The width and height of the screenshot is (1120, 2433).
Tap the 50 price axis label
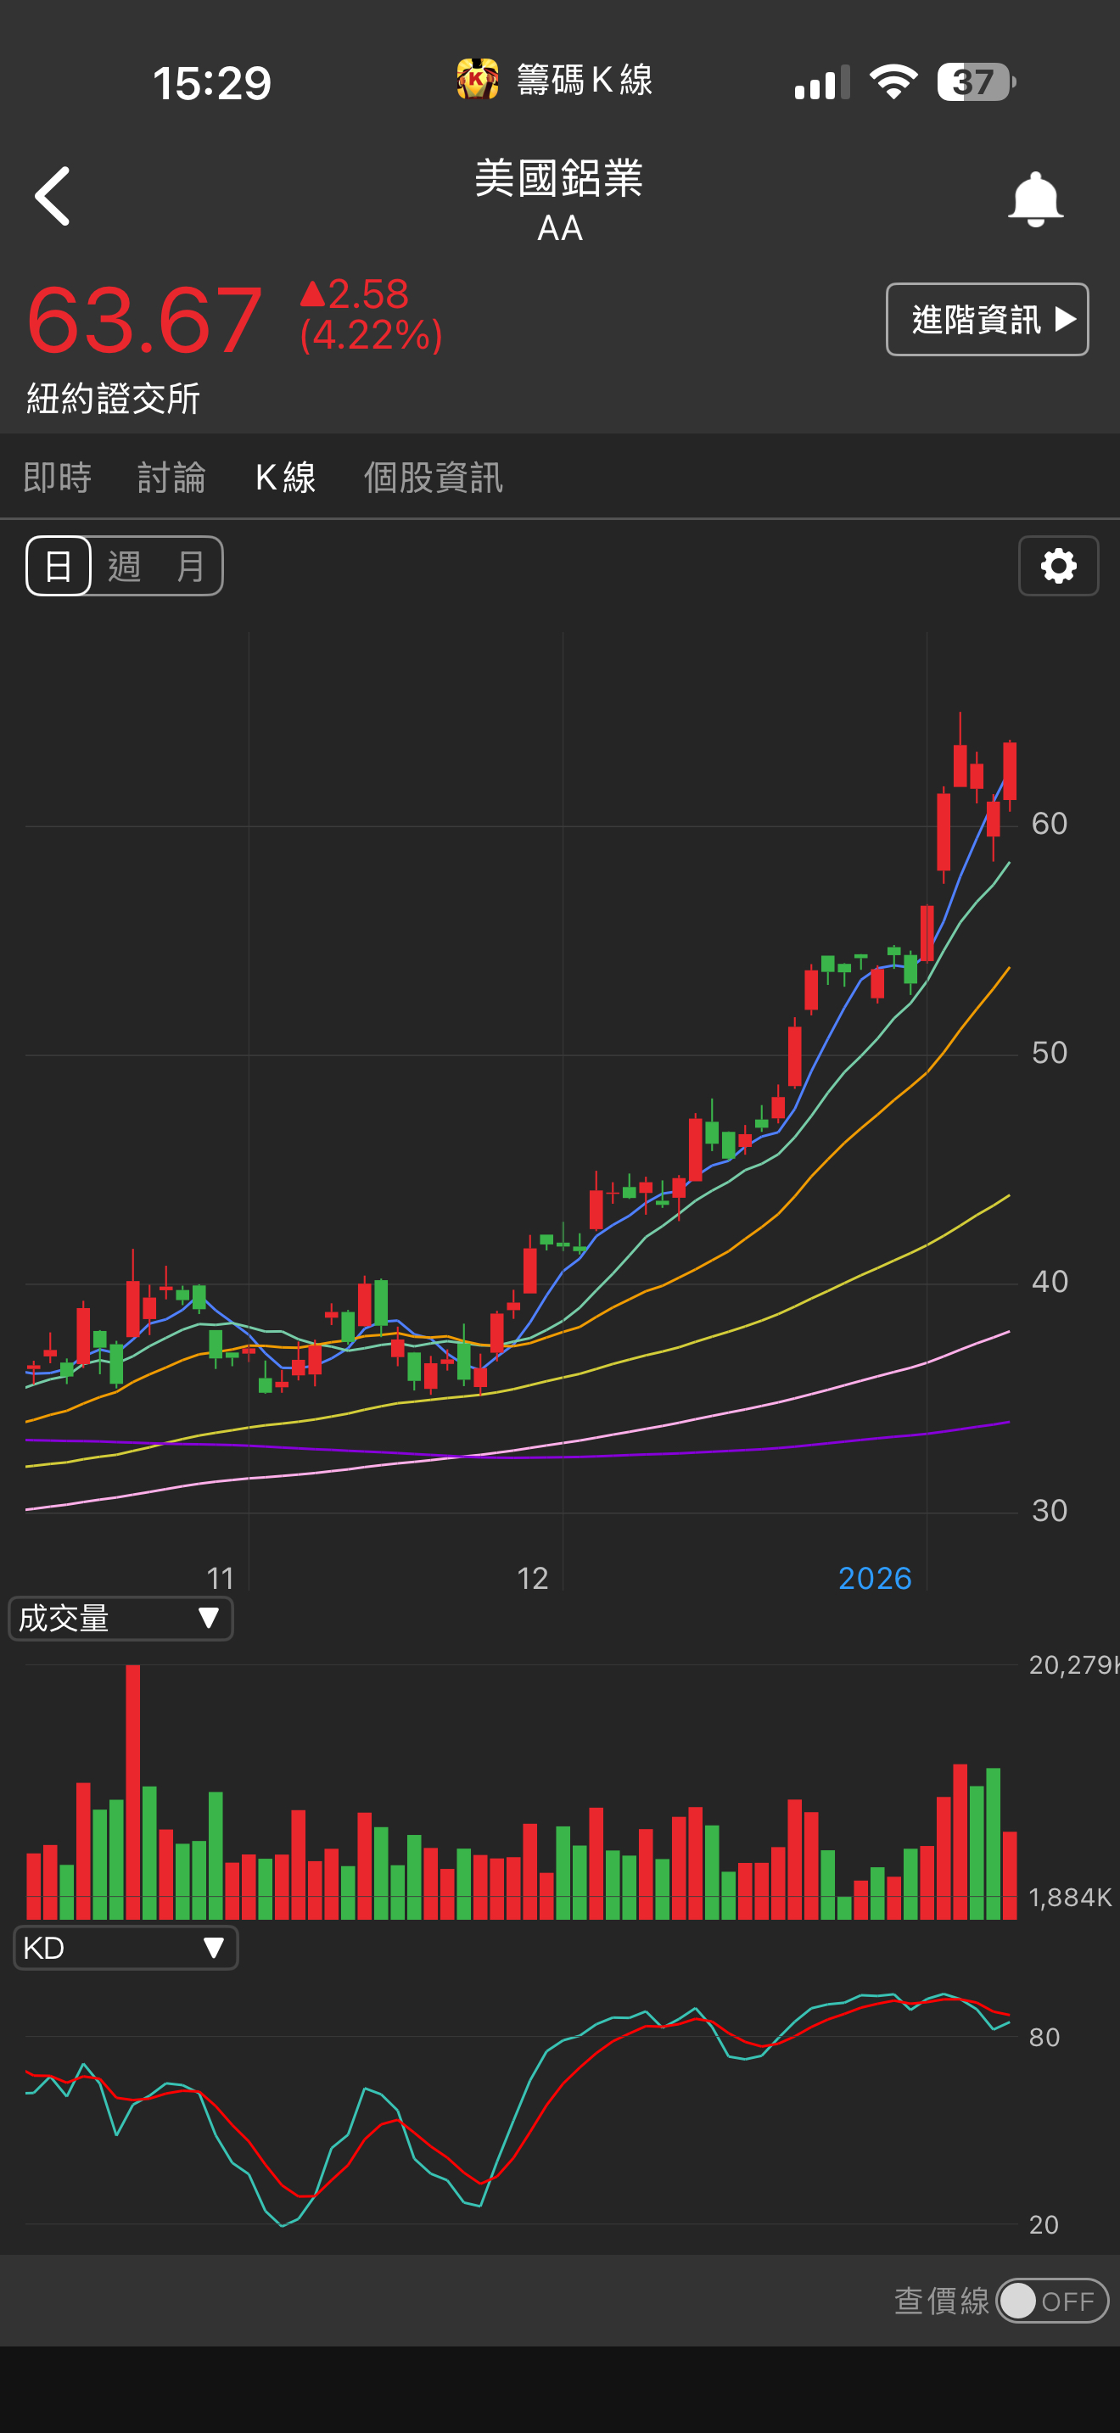coord(1050,1053)
